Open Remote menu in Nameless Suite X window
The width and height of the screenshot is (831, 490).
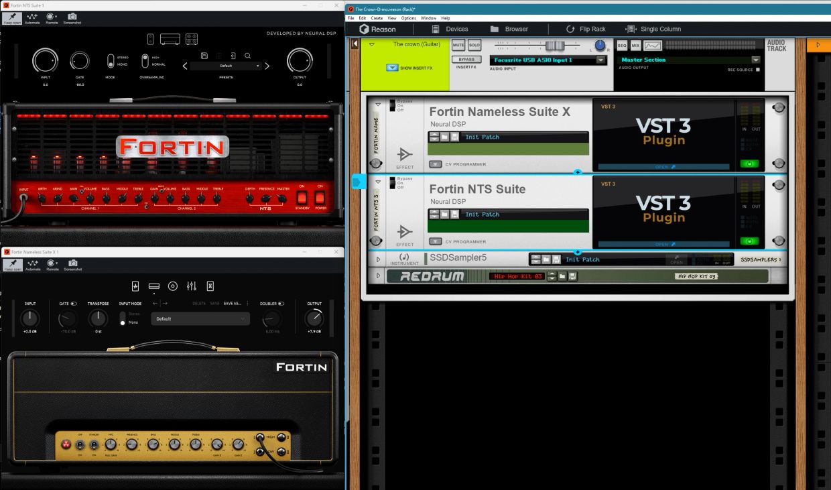click(x=52, y=263)
